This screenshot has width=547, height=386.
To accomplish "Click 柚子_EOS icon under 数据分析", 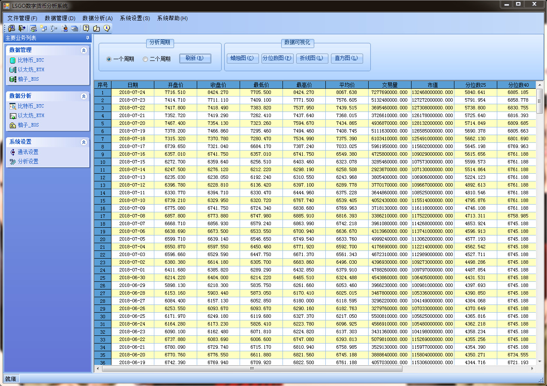I will (12, 125).
